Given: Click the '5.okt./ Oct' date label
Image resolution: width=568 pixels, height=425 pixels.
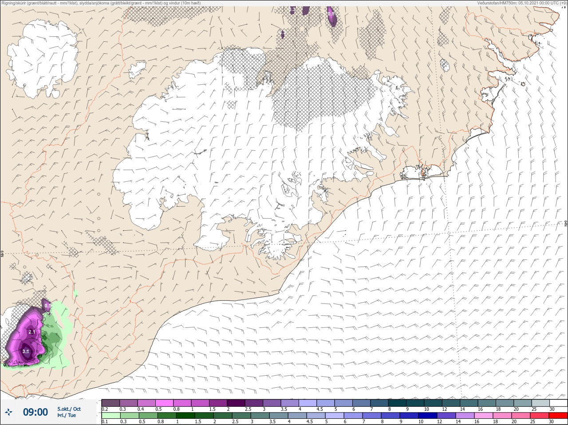Looking at the screenshot, I should tap(69, 409).
